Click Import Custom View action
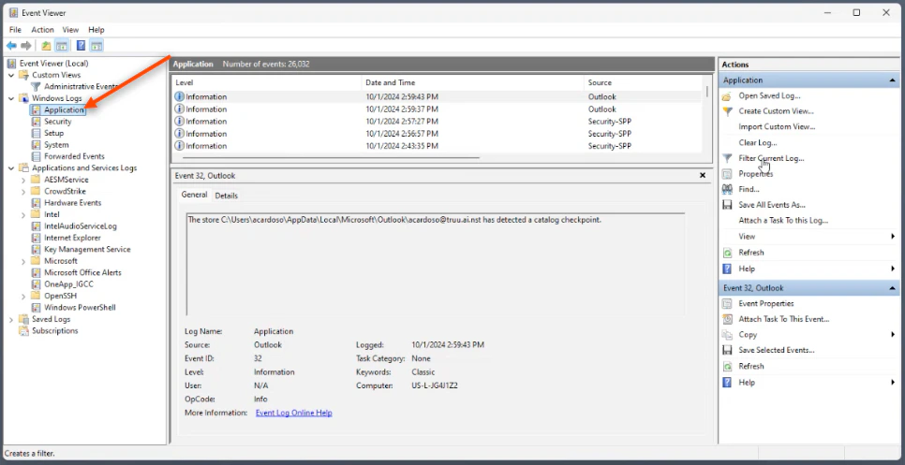The image size is (905, 465). (777, 126)
